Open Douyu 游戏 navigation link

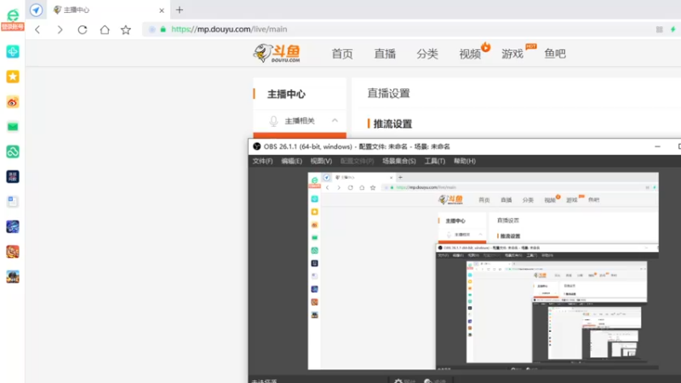pos(512,54)
